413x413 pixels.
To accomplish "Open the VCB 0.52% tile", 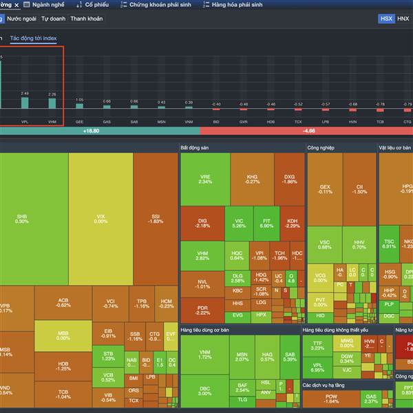I will click(x=108, y=377).
